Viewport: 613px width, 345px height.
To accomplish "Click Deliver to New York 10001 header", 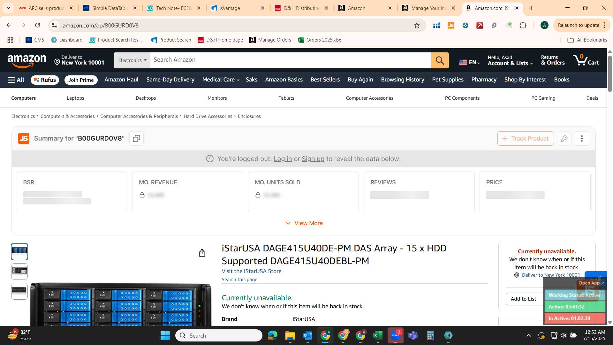I will (x=79, y=60).
